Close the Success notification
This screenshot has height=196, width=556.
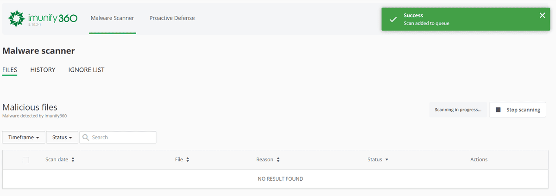pyautogui.click(x=543, y=15)
